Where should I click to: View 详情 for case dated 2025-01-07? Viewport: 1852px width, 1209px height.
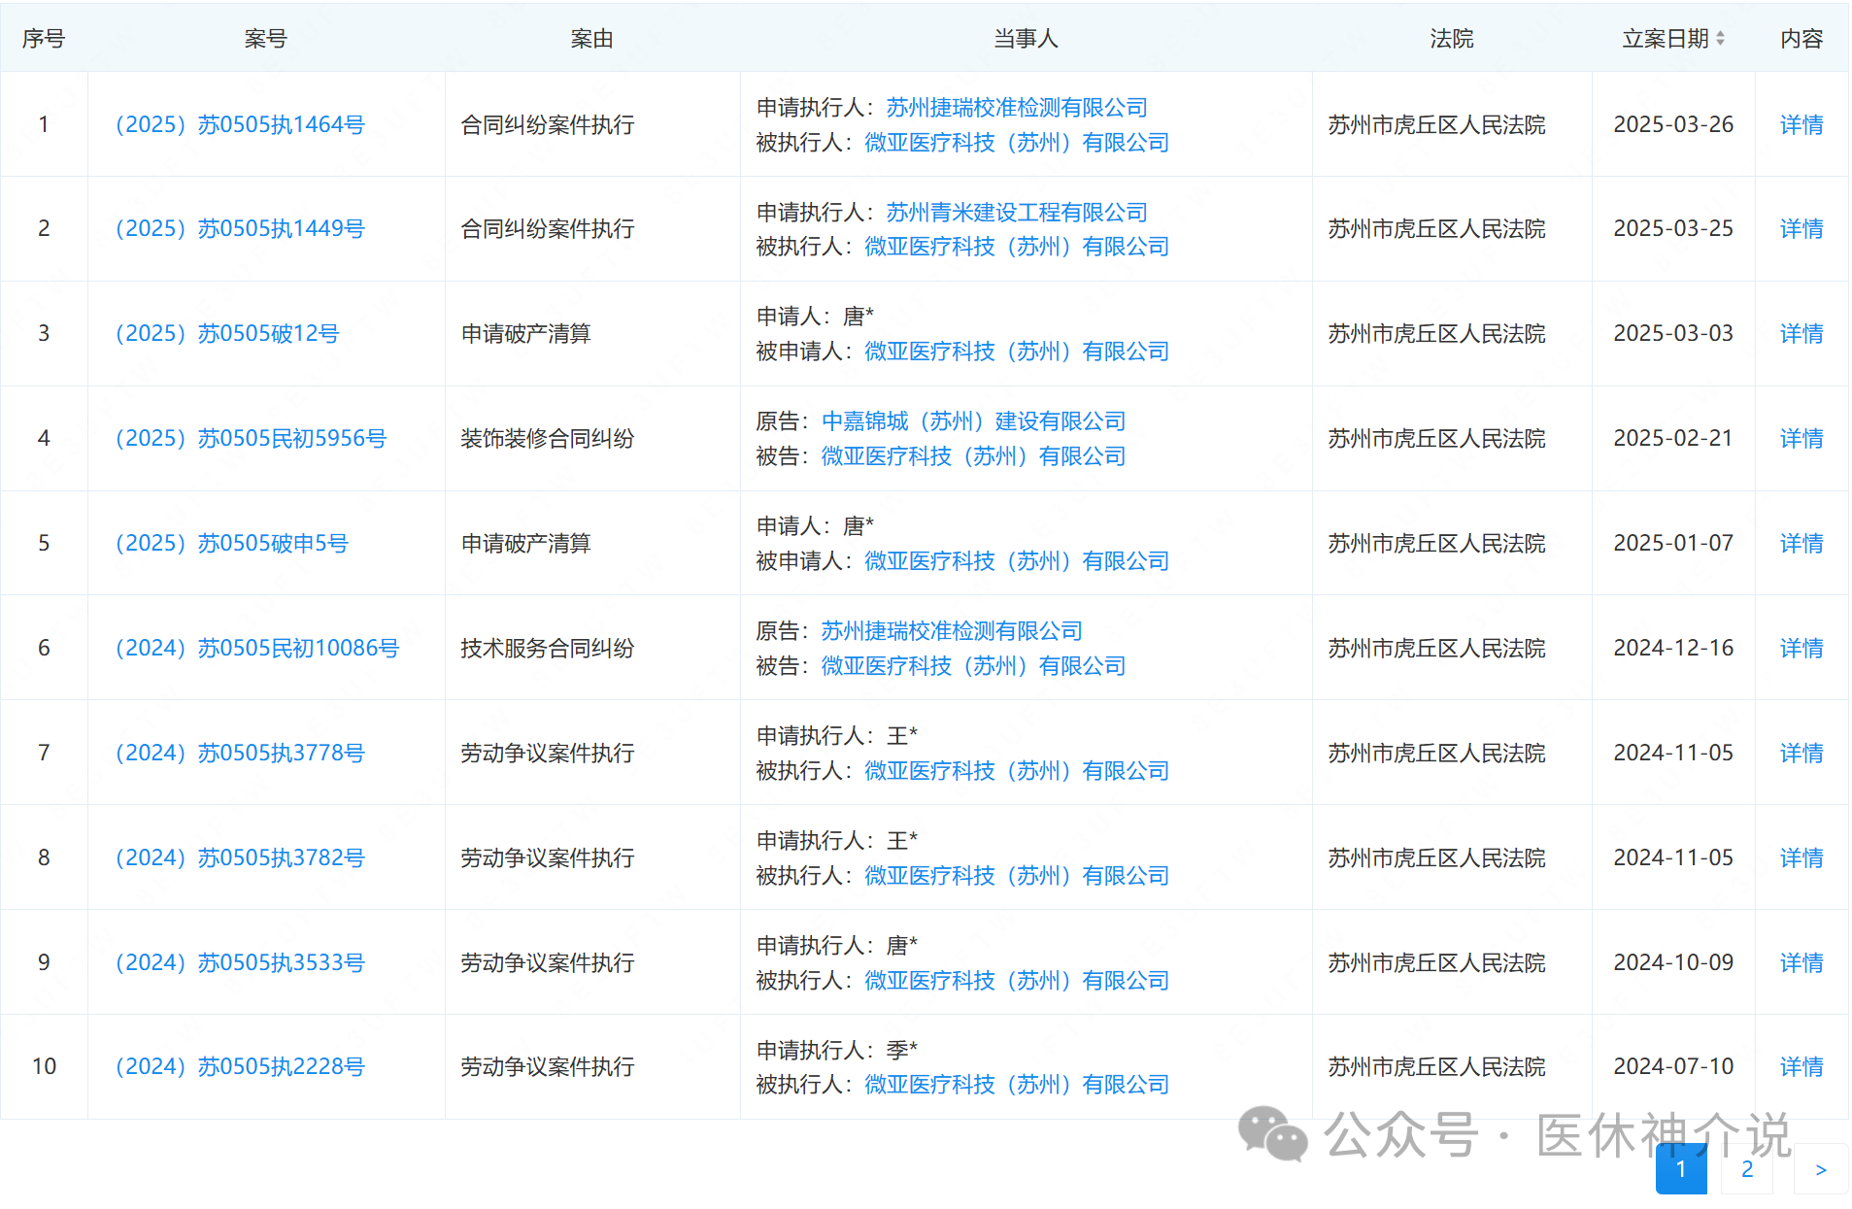1801,543
